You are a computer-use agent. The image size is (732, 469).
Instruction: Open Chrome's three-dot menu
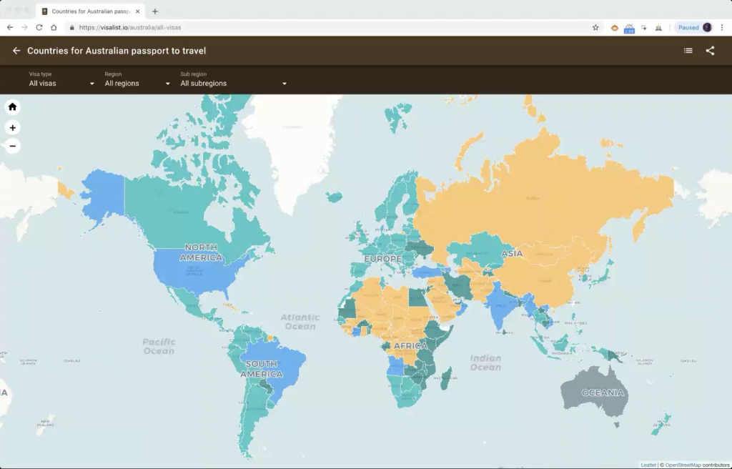point(723,26)
